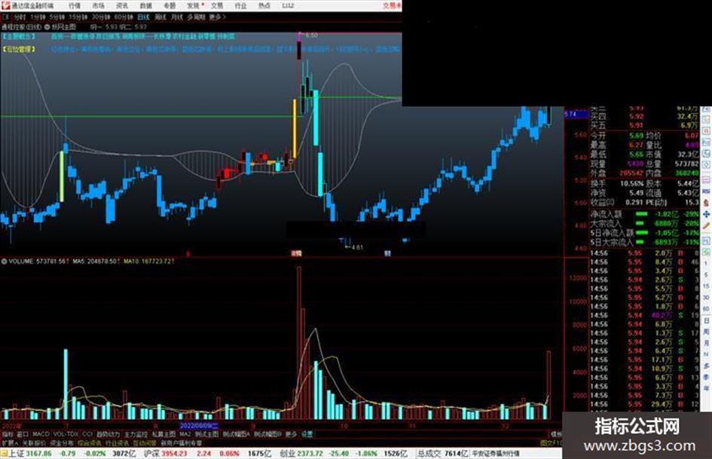This screenshot has width=712, height=459.
Task: Click the 换手 10.56% value
Action: pos(634,184)
